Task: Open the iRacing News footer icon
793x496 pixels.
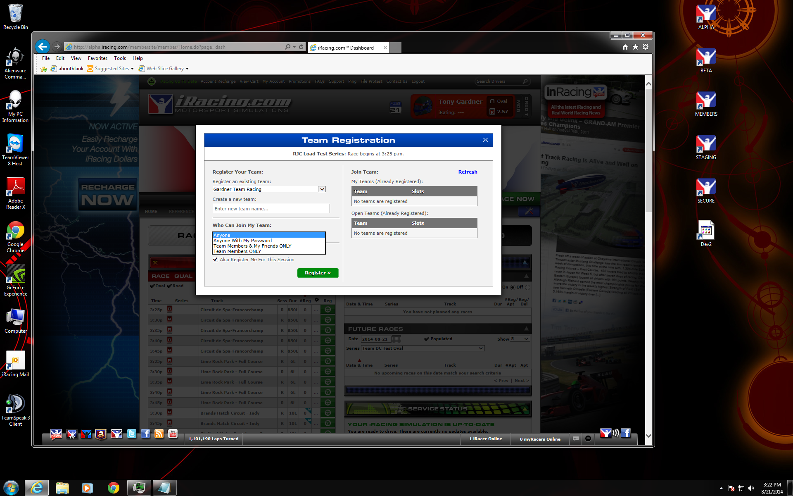Action: [x=56, y=434]
